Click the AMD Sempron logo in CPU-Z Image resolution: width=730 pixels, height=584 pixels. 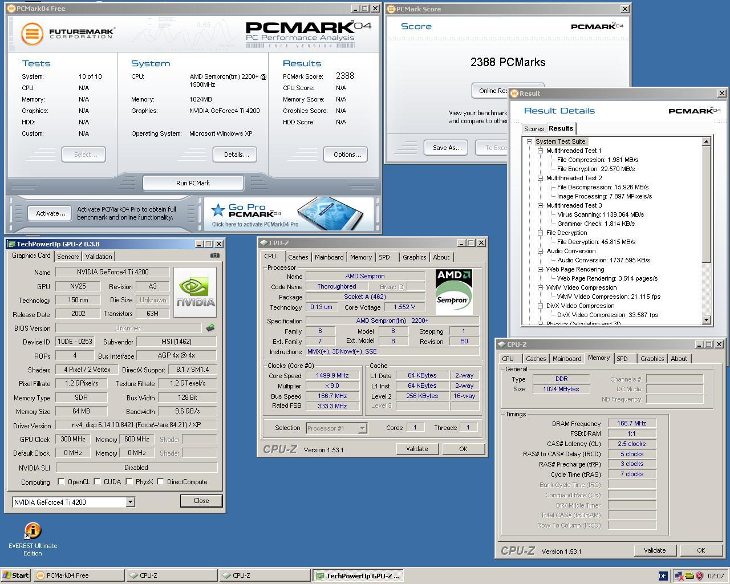pyautogui.click(x=454, y=291)
